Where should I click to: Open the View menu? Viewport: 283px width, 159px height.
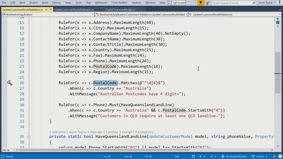[x=22, y=3]
